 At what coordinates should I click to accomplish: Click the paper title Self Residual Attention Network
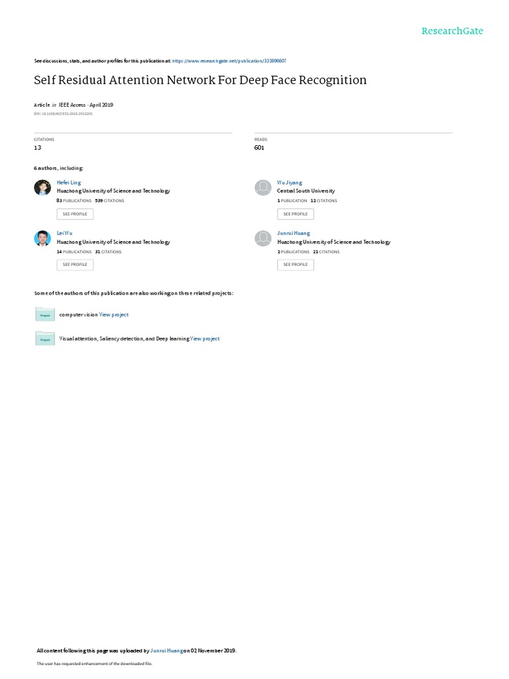(x=200, y=80)
